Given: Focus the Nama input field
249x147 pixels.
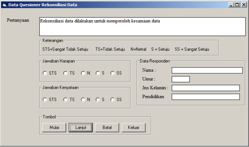Looking at the screenshot, I should 207,71.
